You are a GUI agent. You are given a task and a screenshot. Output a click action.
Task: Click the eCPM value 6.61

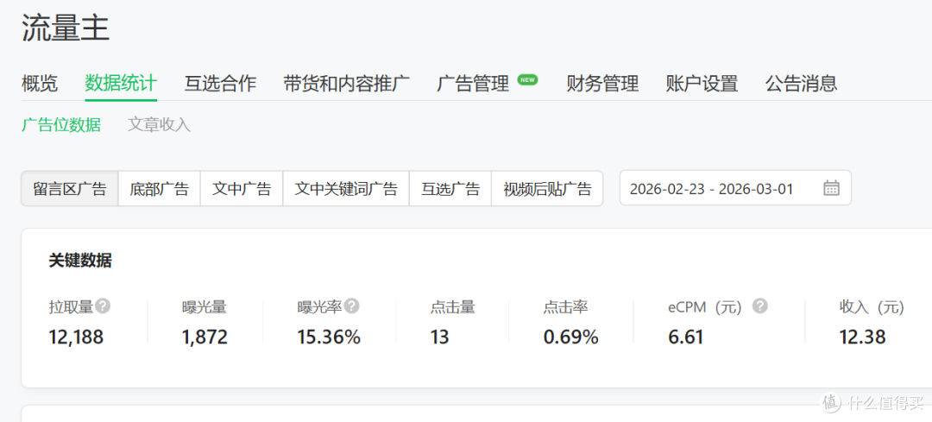point(686,337)
